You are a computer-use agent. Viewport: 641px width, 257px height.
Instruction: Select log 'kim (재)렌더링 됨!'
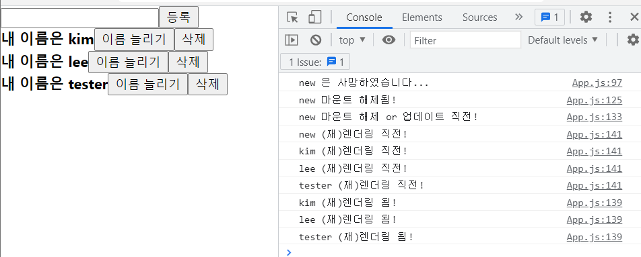(x=348, y=203)
